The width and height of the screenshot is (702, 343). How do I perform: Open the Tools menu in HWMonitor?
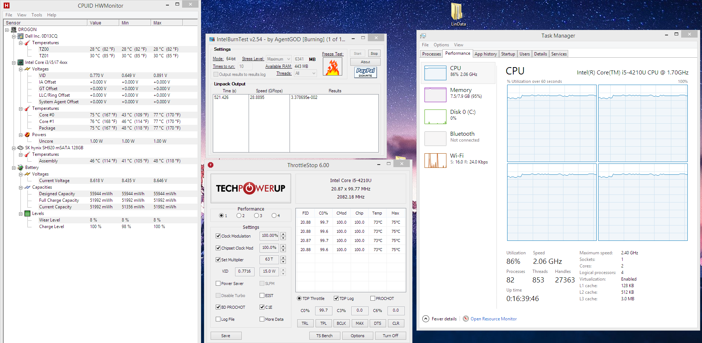coord(37,15)
